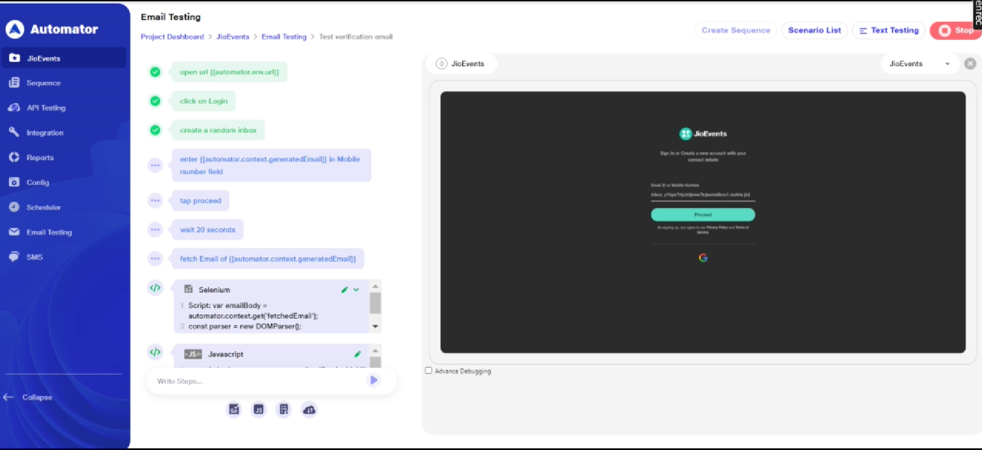Switch to Text Testing mode
Viewport: 982px width, 450px height.
point(889,30)
